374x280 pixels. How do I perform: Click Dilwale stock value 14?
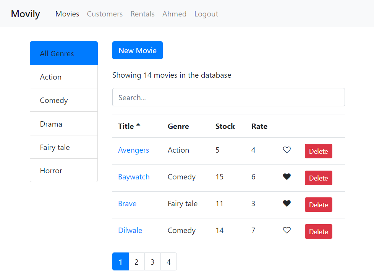(x=219, y=230)
